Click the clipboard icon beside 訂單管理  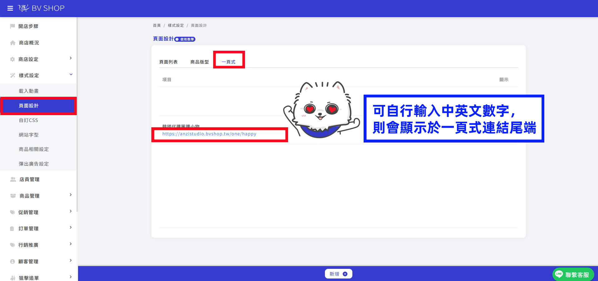coord(12,228)
